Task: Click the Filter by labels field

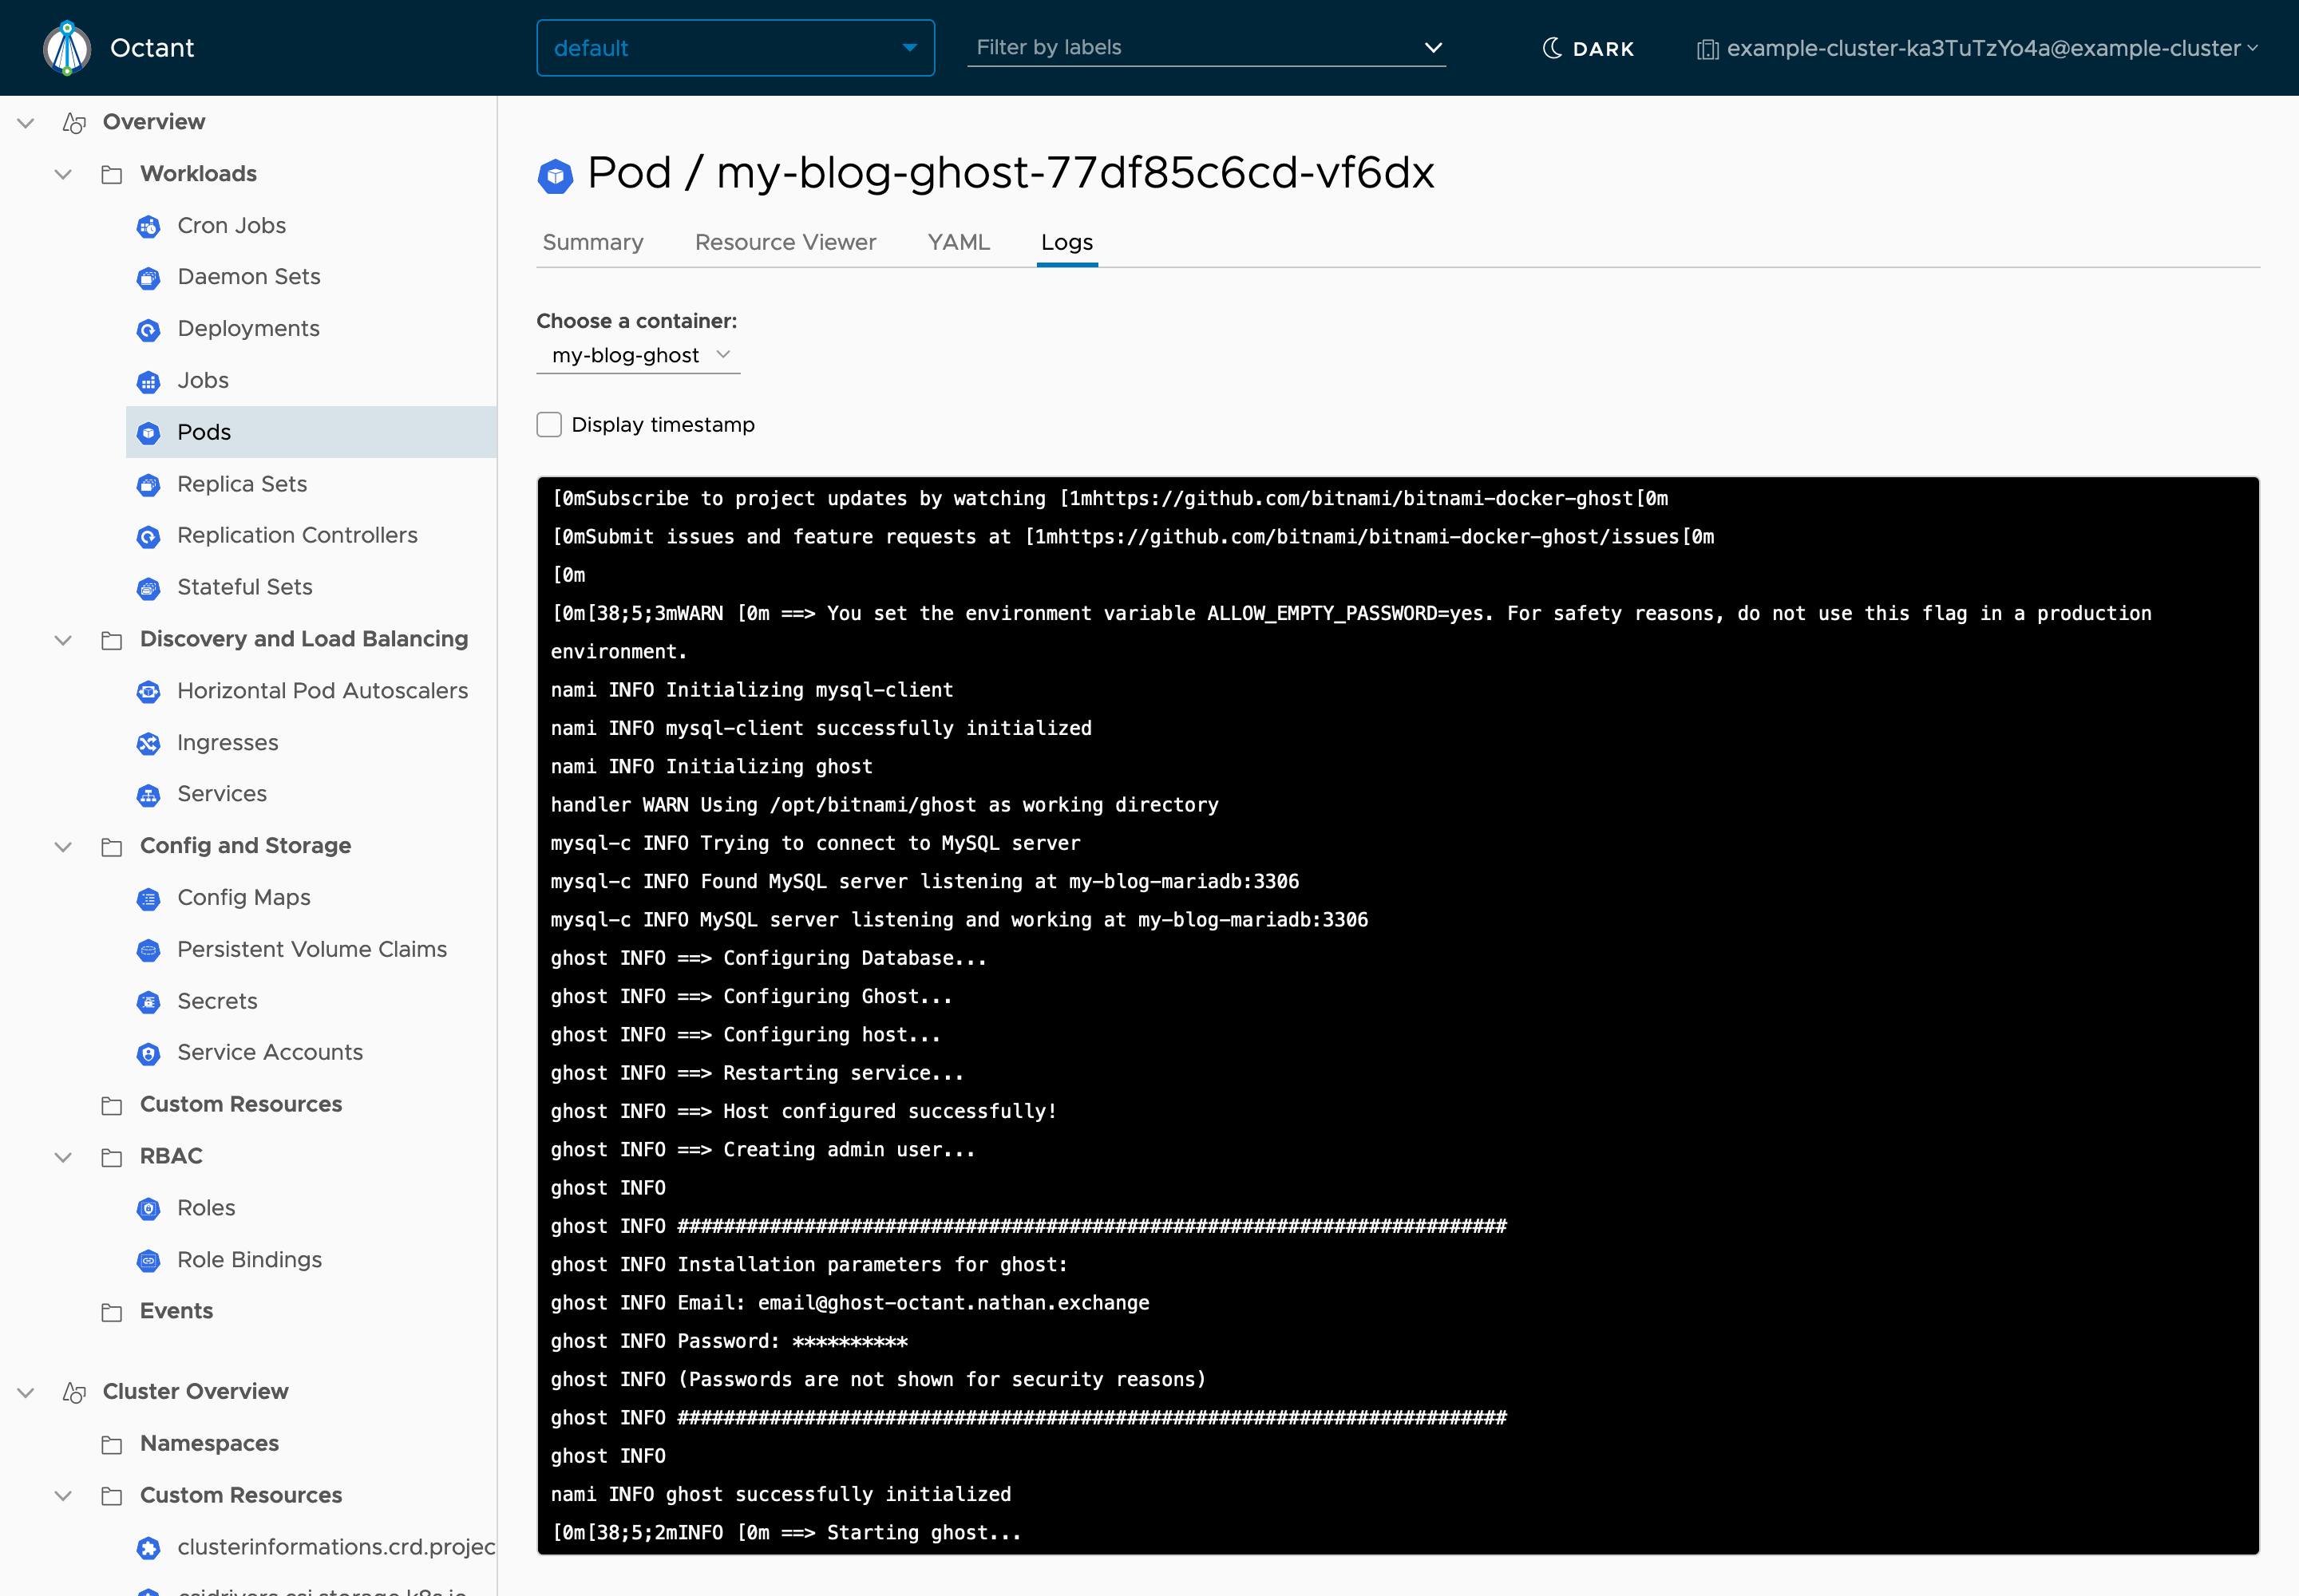Action: [x=1201, y=47]
